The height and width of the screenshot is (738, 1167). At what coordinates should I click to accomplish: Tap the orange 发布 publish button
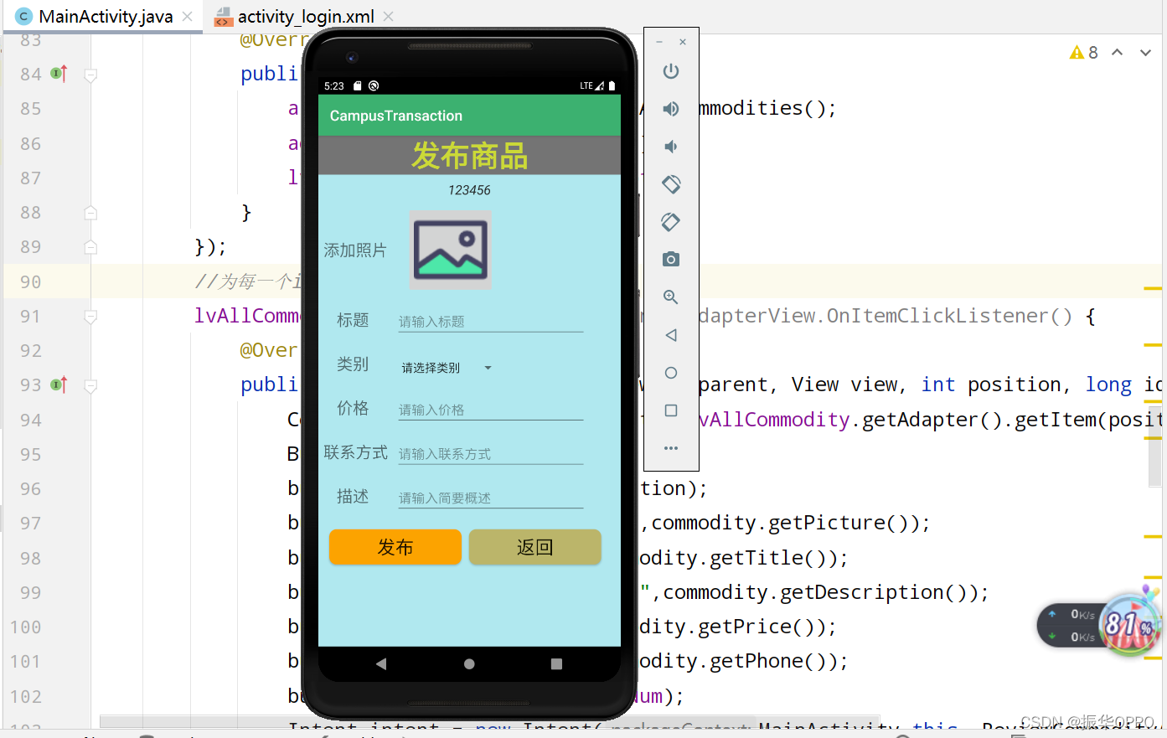point(395,547)
